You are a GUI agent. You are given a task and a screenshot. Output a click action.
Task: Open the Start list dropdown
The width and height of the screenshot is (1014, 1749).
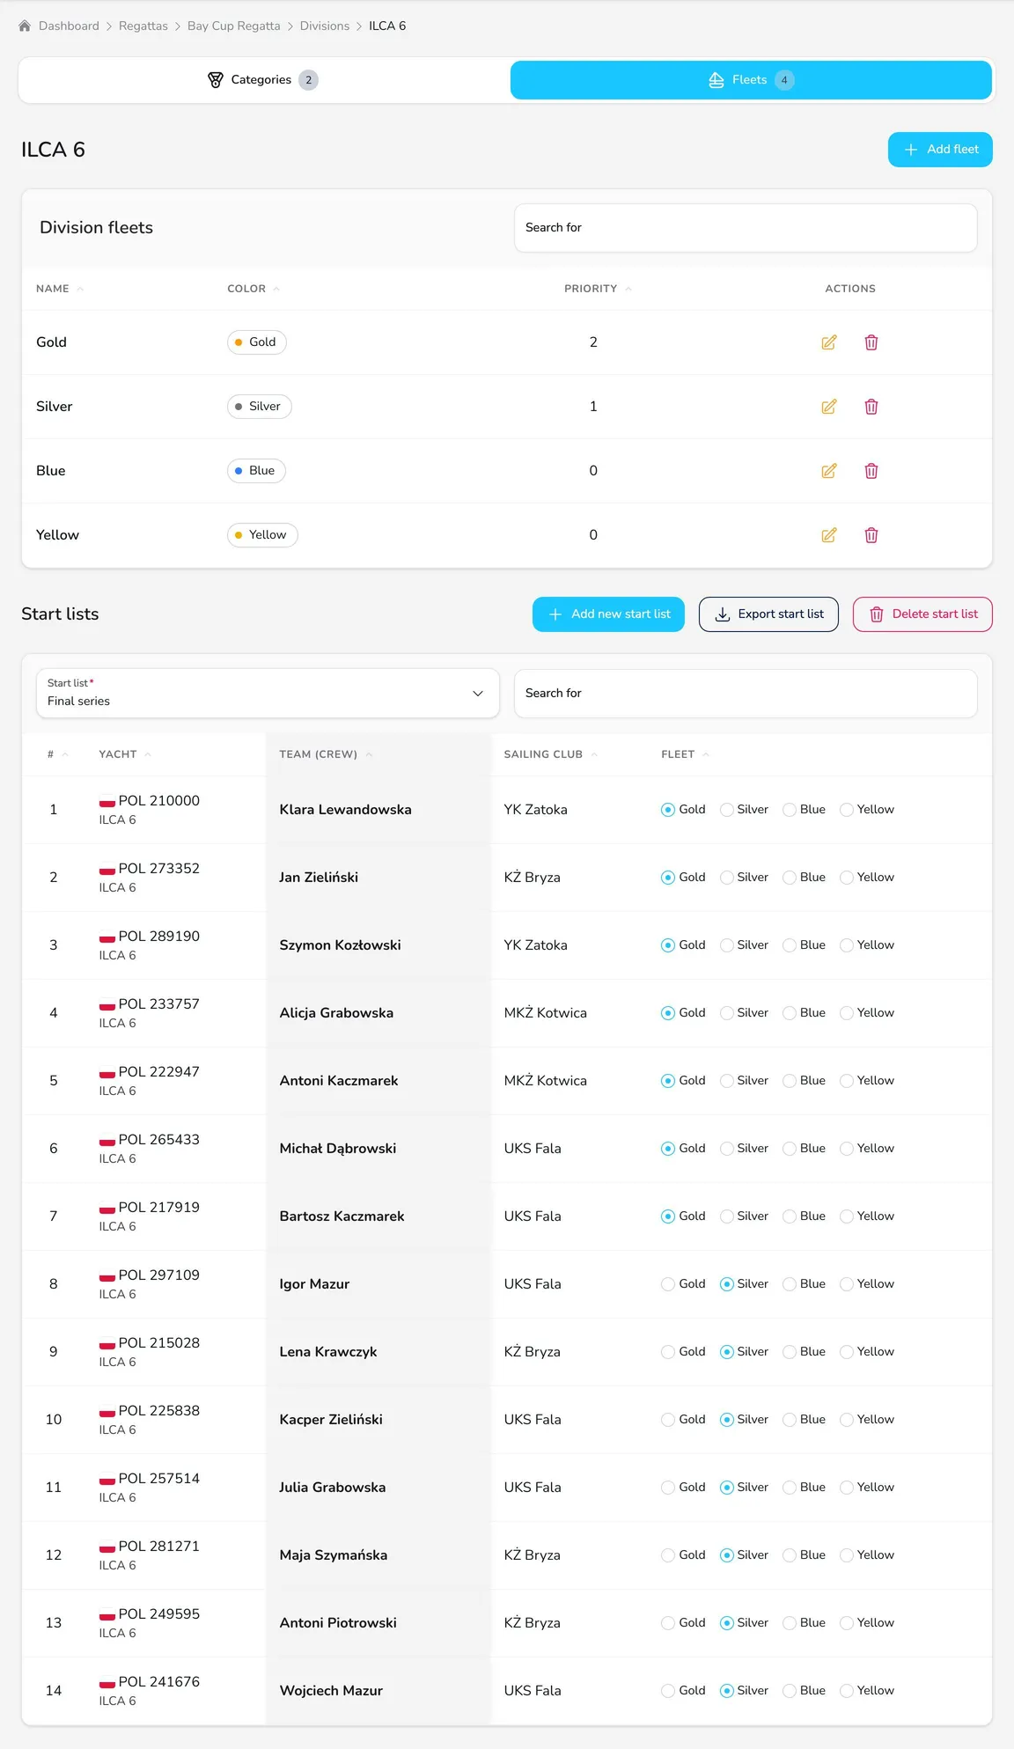268,694
